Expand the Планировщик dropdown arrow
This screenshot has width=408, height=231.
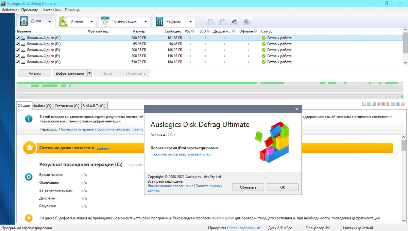click(x=146, y=21)
